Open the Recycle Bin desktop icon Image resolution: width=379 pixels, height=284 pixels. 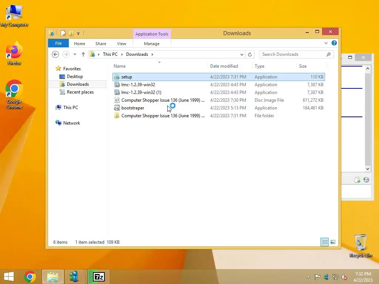[x=360, y=246]
